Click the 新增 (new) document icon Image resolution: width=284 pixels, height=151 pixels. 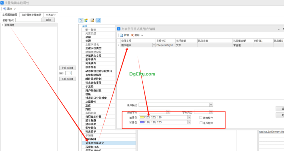tap(121, 35)
